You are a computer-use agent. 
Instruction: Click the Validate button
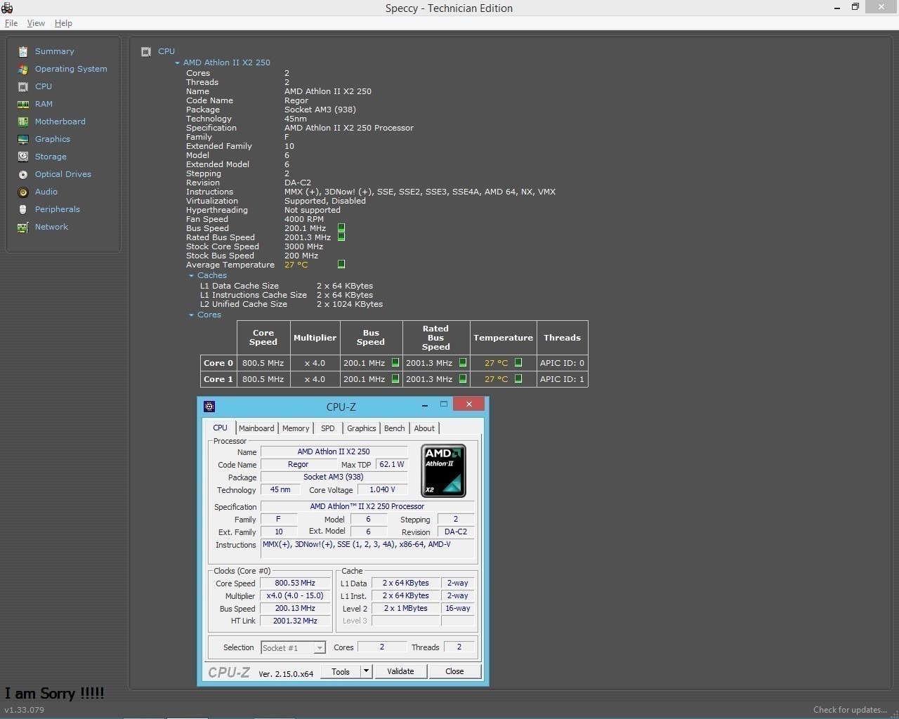(400, 671)
